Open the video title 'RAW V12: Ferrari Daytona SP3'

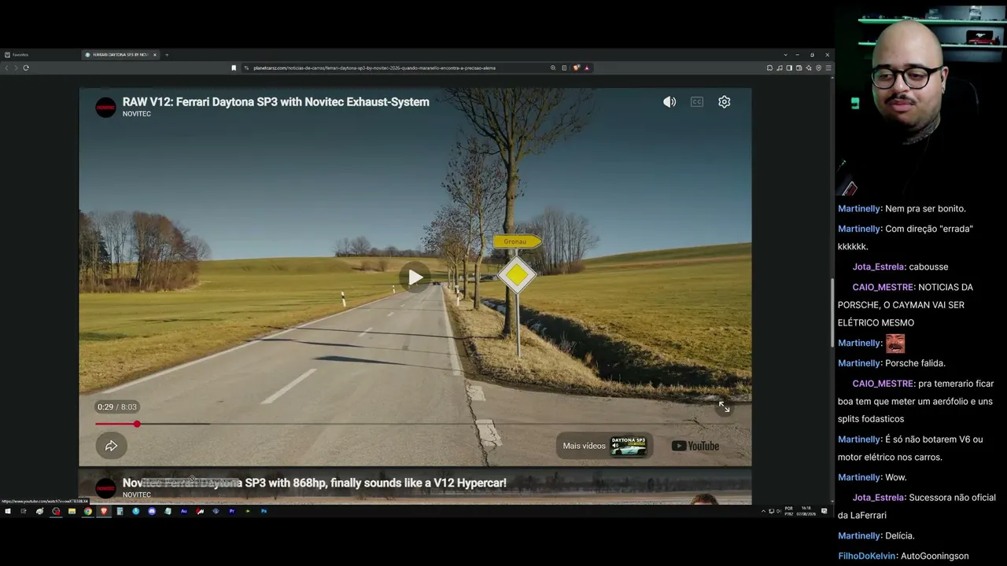coord(276,101)
